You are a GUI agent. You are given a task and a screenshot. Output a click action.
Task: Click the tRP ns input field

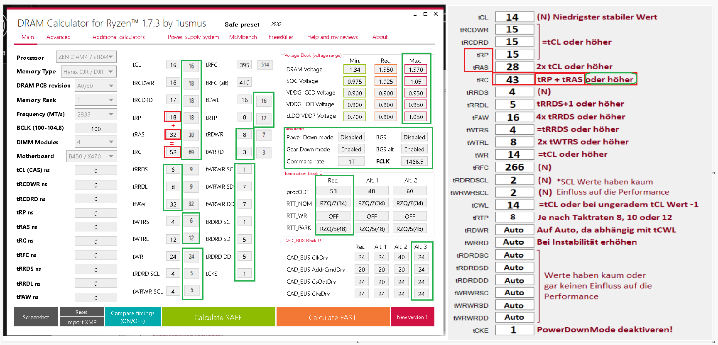click(x=96, y=213)
